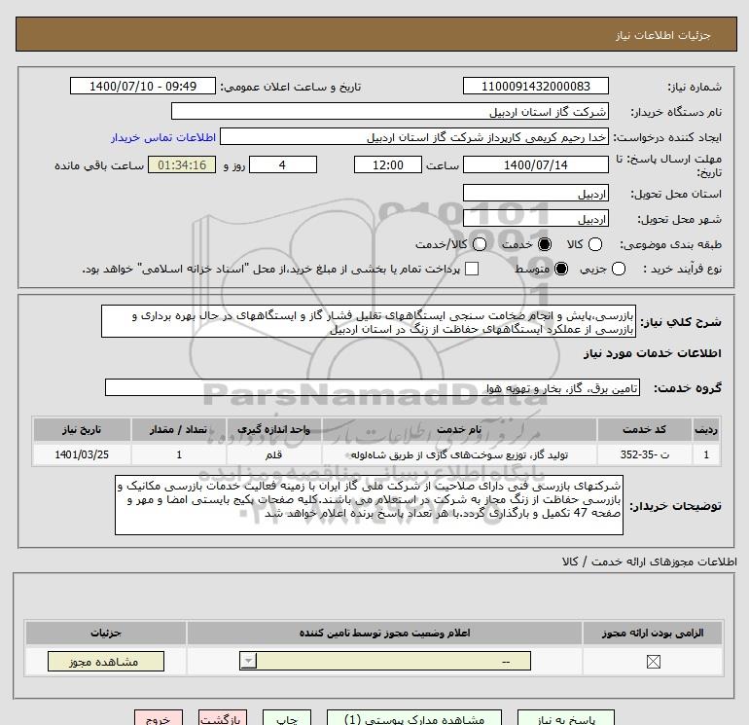Click service name cell تولید گاز، توزیع سوخت‌های گازی

tap(459, 454)
